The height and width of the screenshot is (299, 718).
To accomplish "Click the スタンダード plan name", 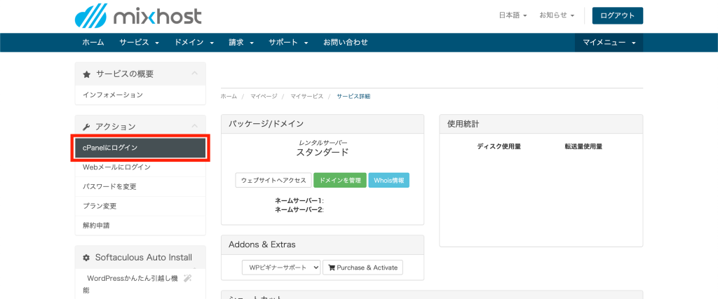I will (x=323, y=152).
